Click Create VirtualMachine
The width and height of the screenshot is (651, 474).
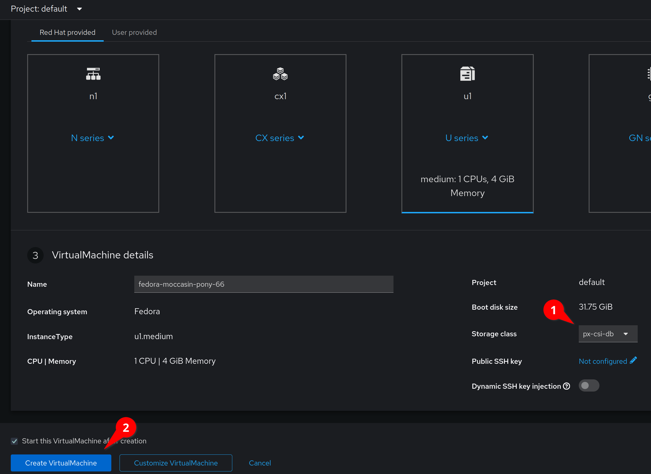point(61,463)
